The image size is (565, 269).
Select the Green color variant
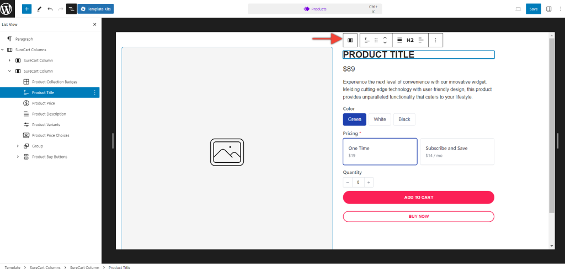pos(354,119)
